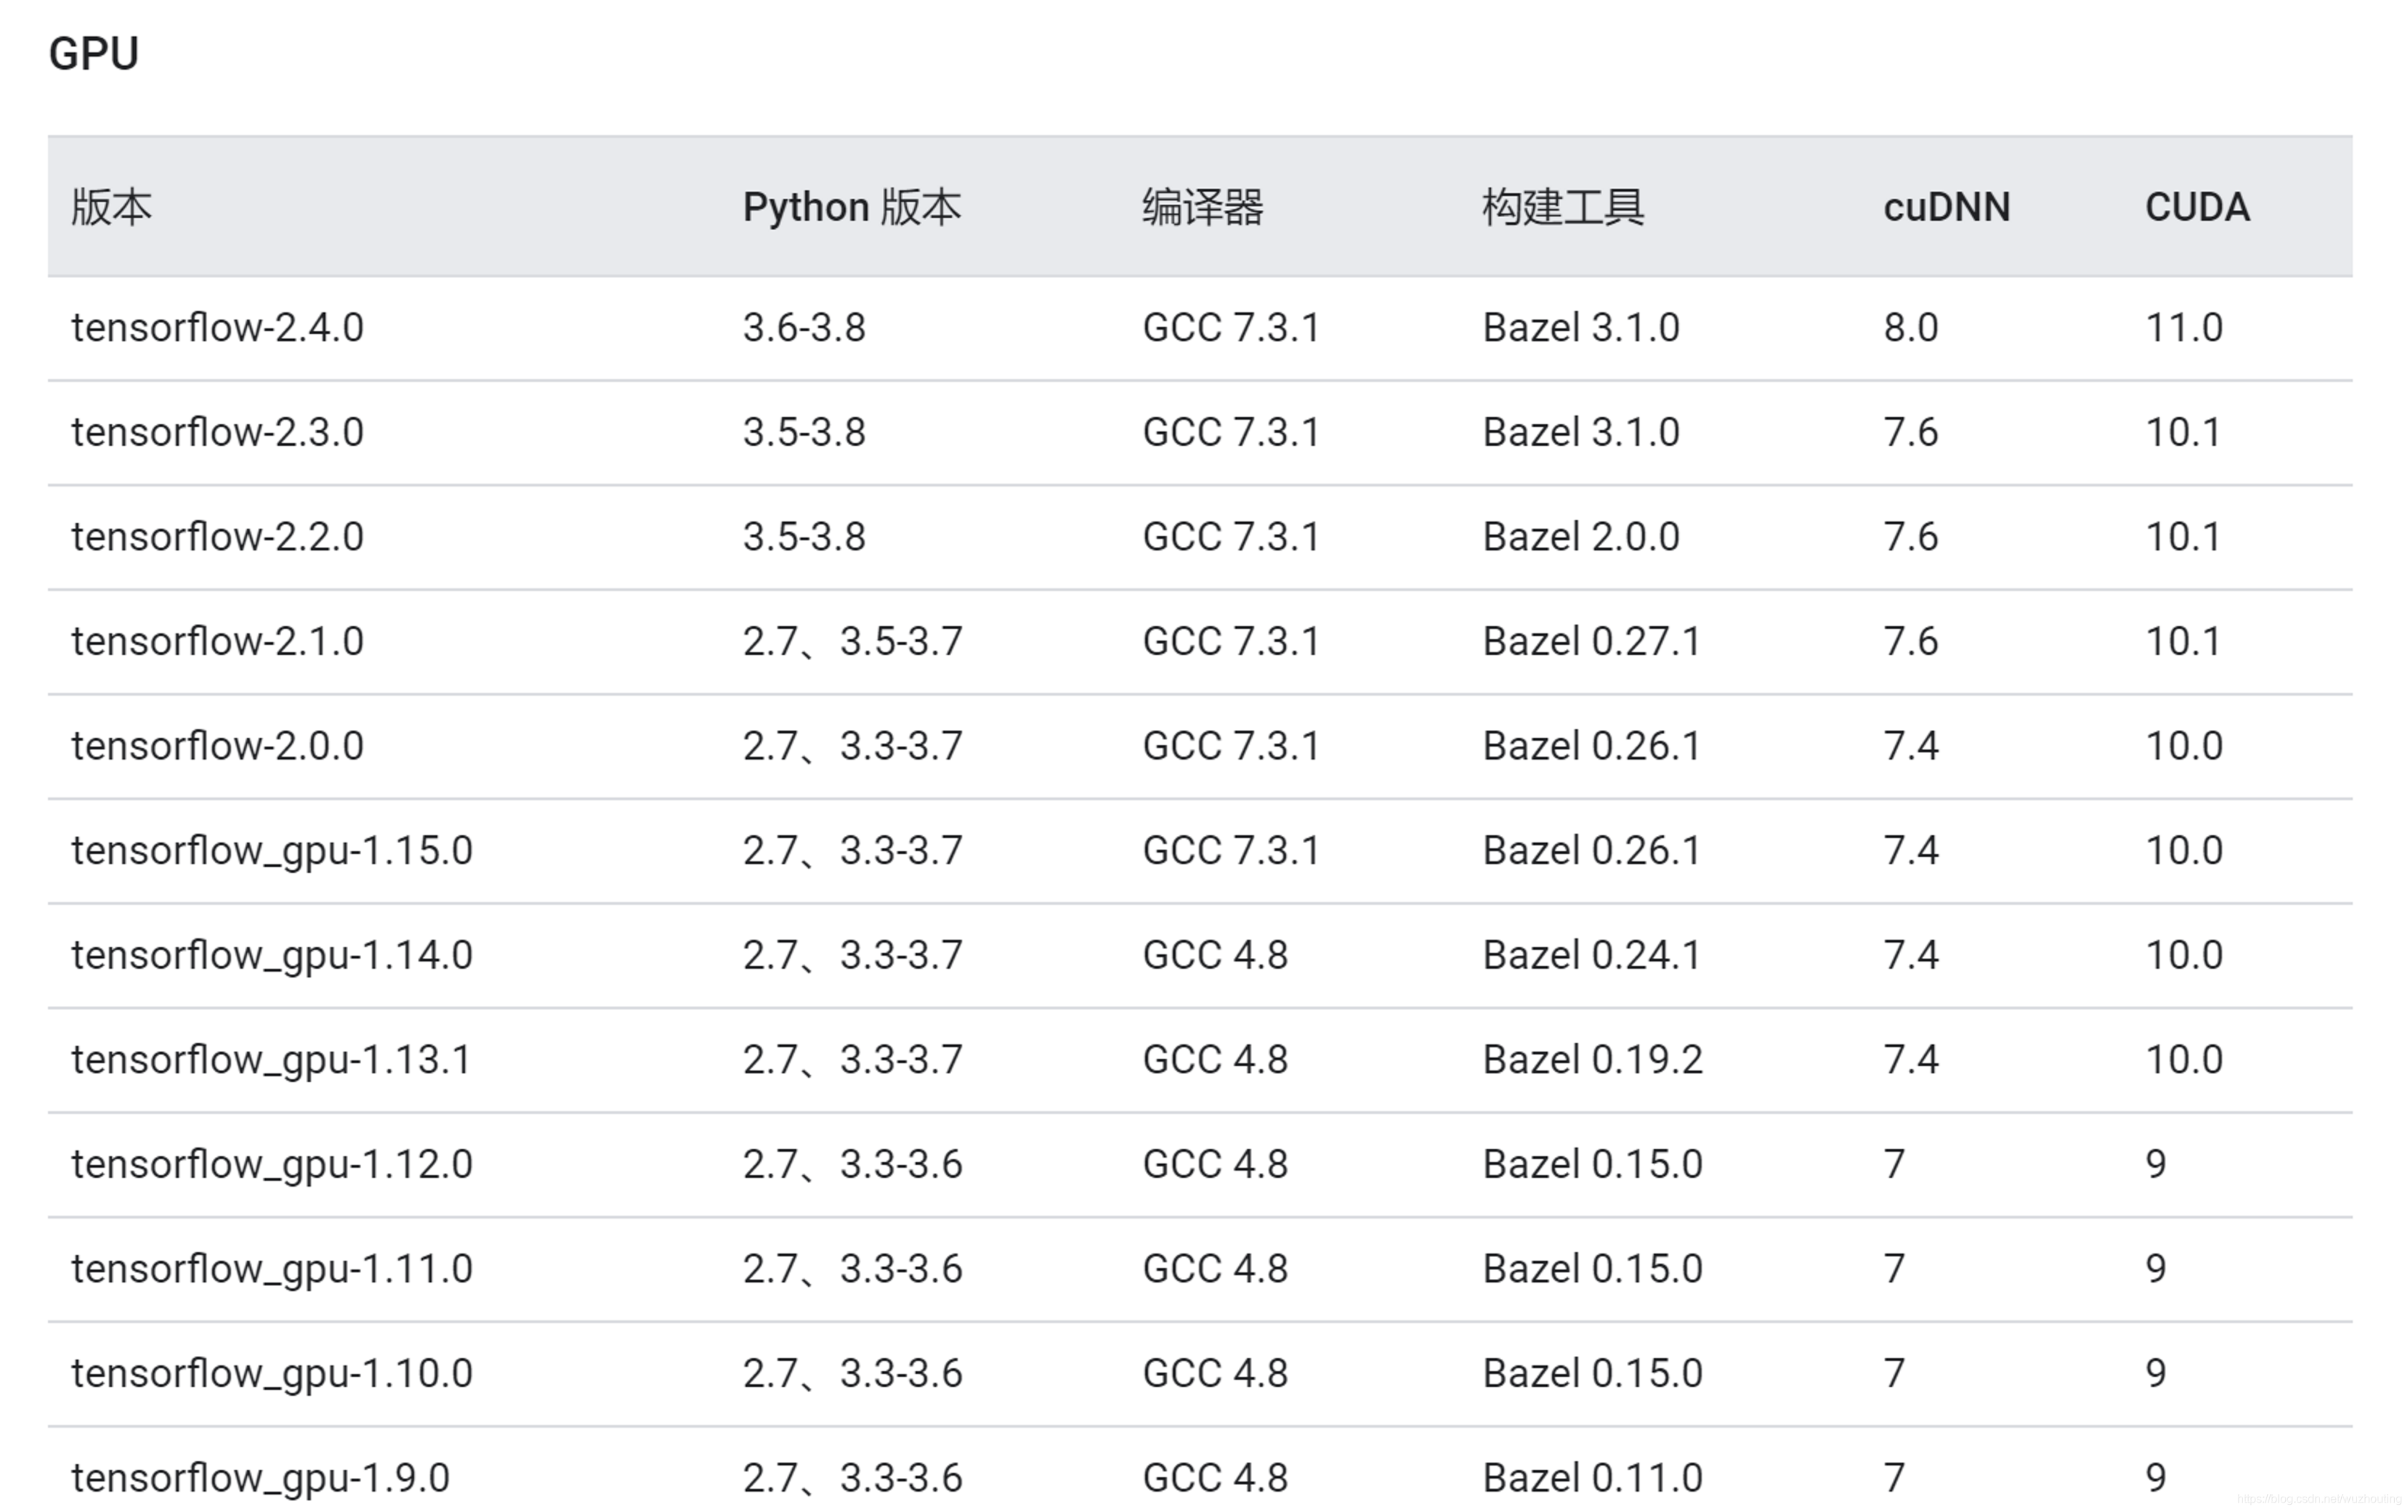The height and width of the screenshot is (1512, 2408).
Task: Click Python 3.6-3.8 cell for tensorflow-2.4.0
Action: click(804, 328)
